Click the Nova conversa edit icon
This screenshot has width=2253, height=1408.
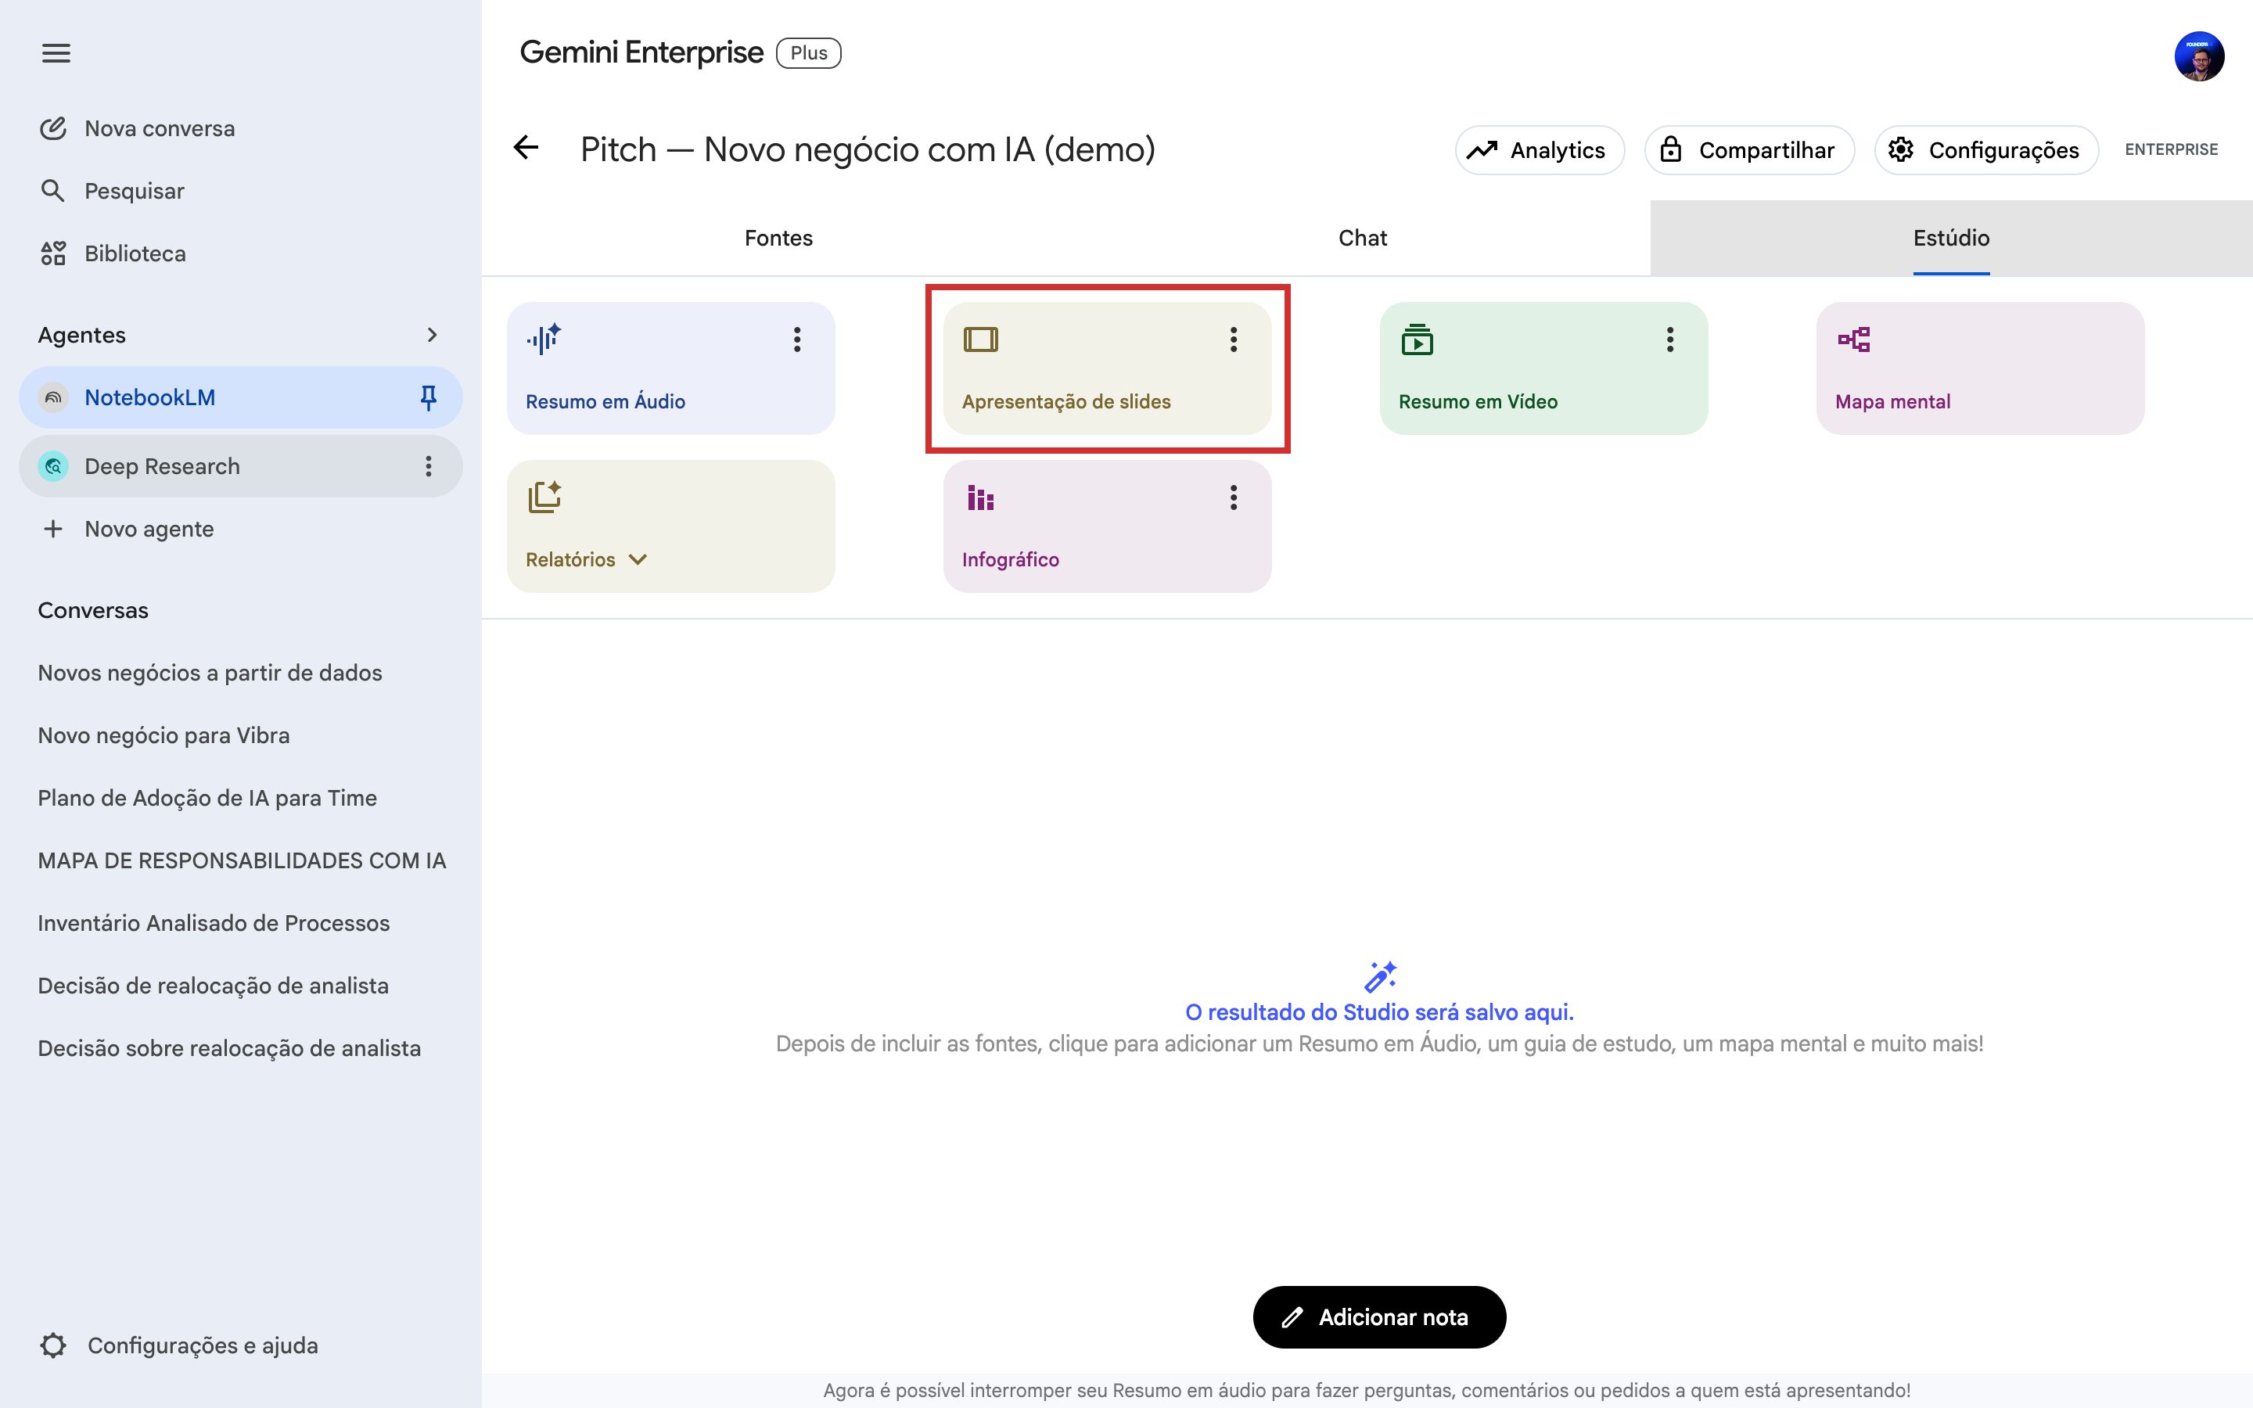point(53,128)
